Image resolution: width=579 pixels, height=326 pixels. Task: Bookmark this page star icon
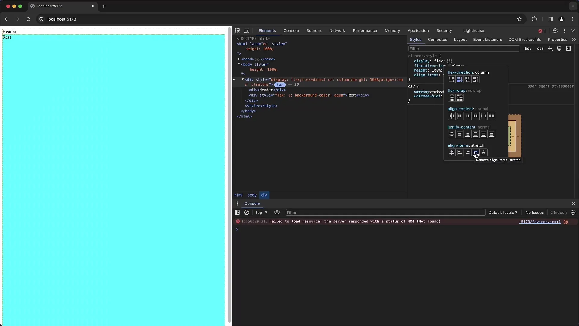click(519, 19)
